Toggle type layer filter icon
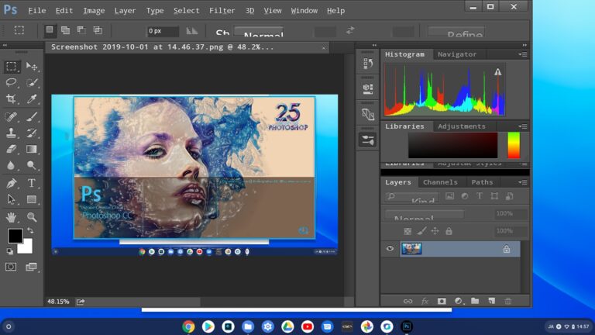This screenshot has width=595, height=335. (480, 196)
